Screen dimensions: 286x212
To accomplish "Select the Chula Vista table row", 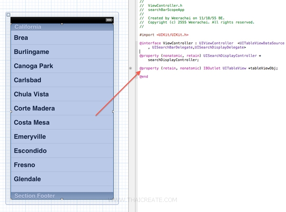I will click(x=62, y=94).
